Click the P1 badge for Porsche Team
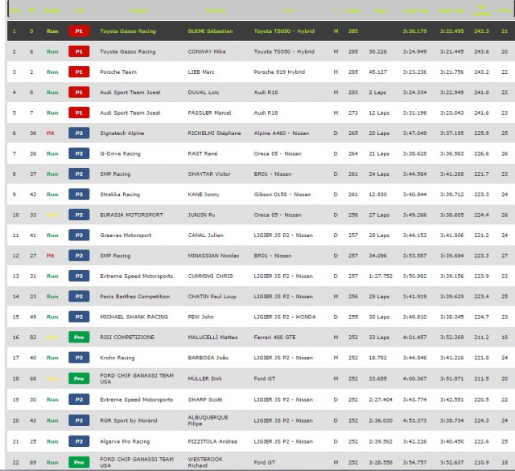This screenshot has height=471, width=515. [x=79, y=72]
